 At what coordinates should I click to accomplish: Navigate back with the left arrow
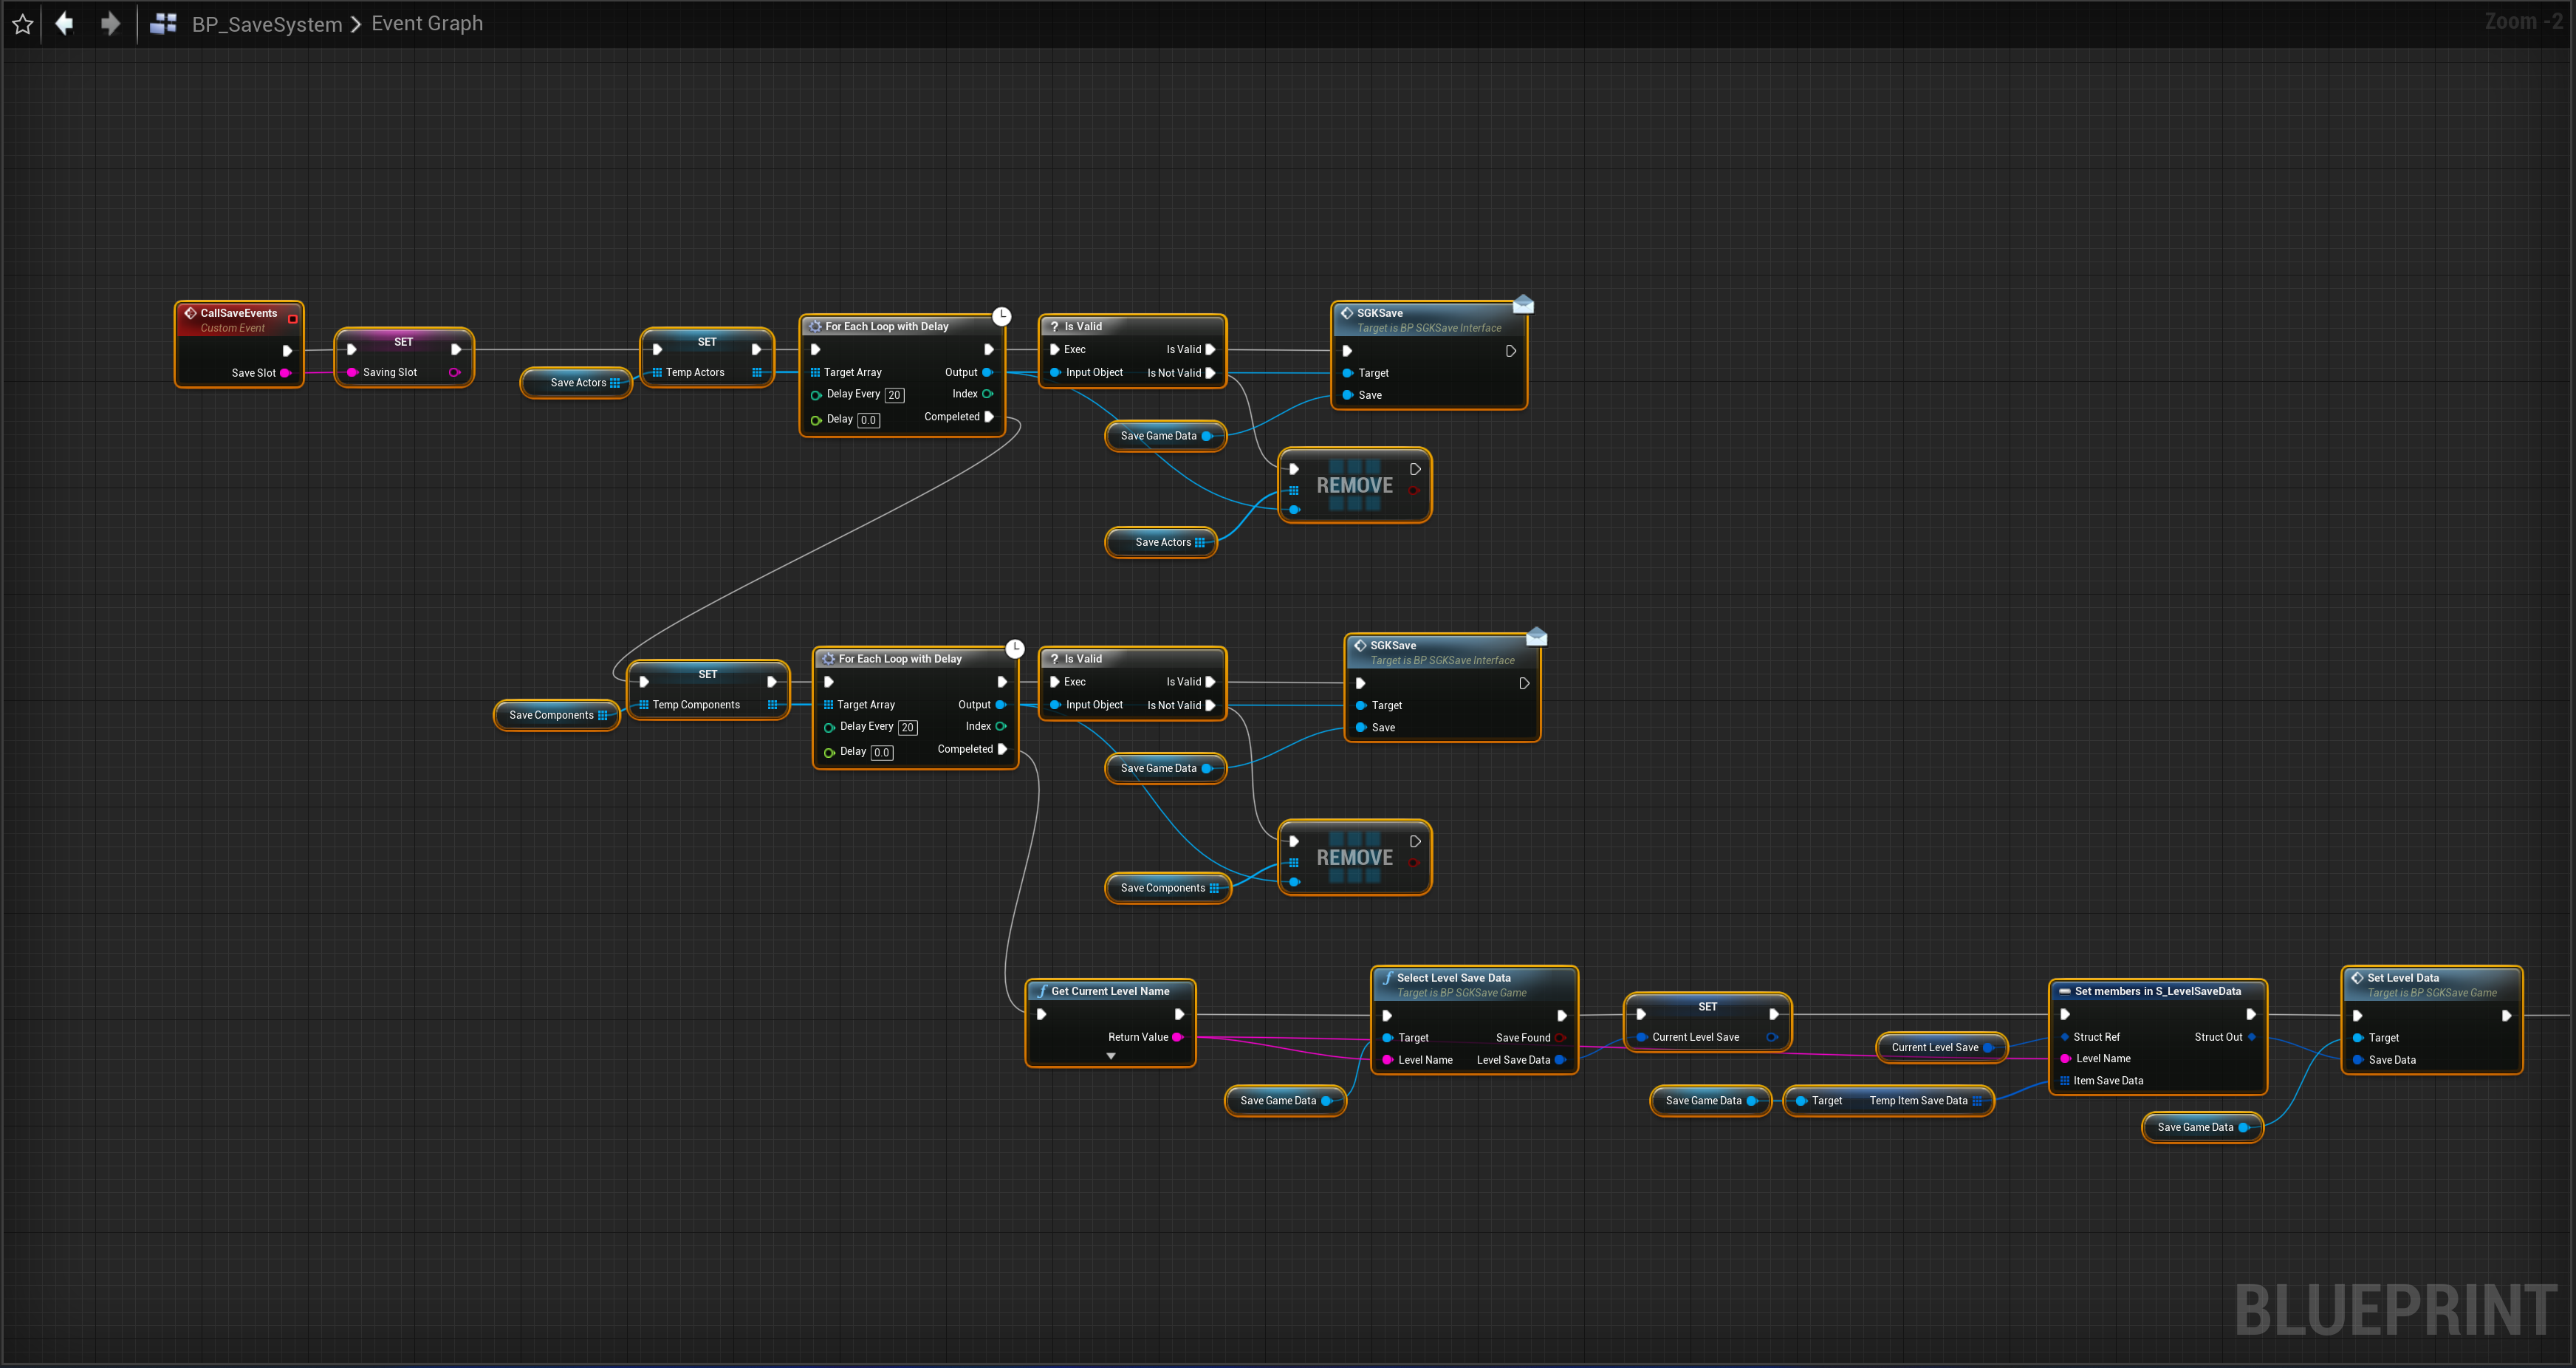64,23
